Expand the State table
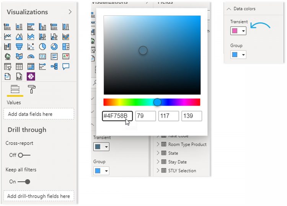This screenshot has height=206, width=287. tap(158, 153)
